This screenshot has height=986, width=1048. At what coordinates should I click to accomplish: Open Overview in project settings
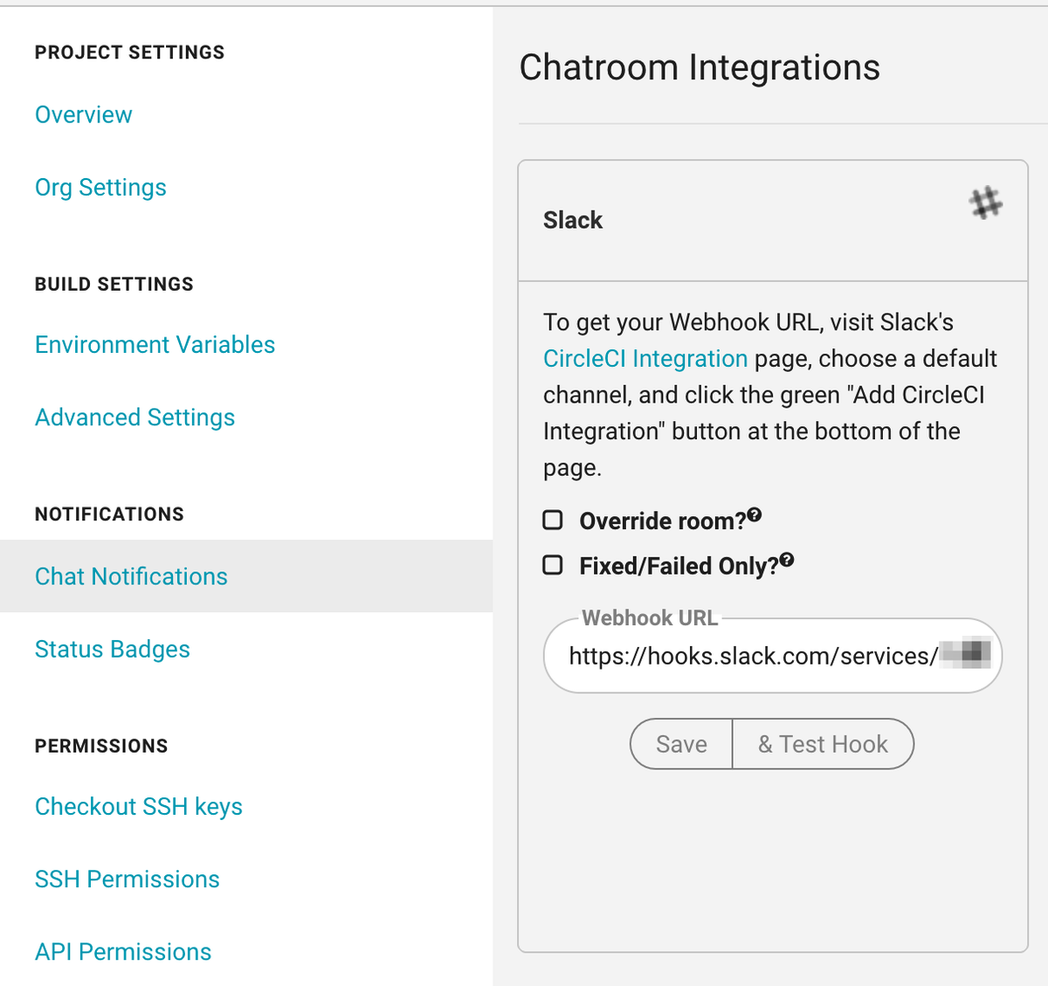84,114
